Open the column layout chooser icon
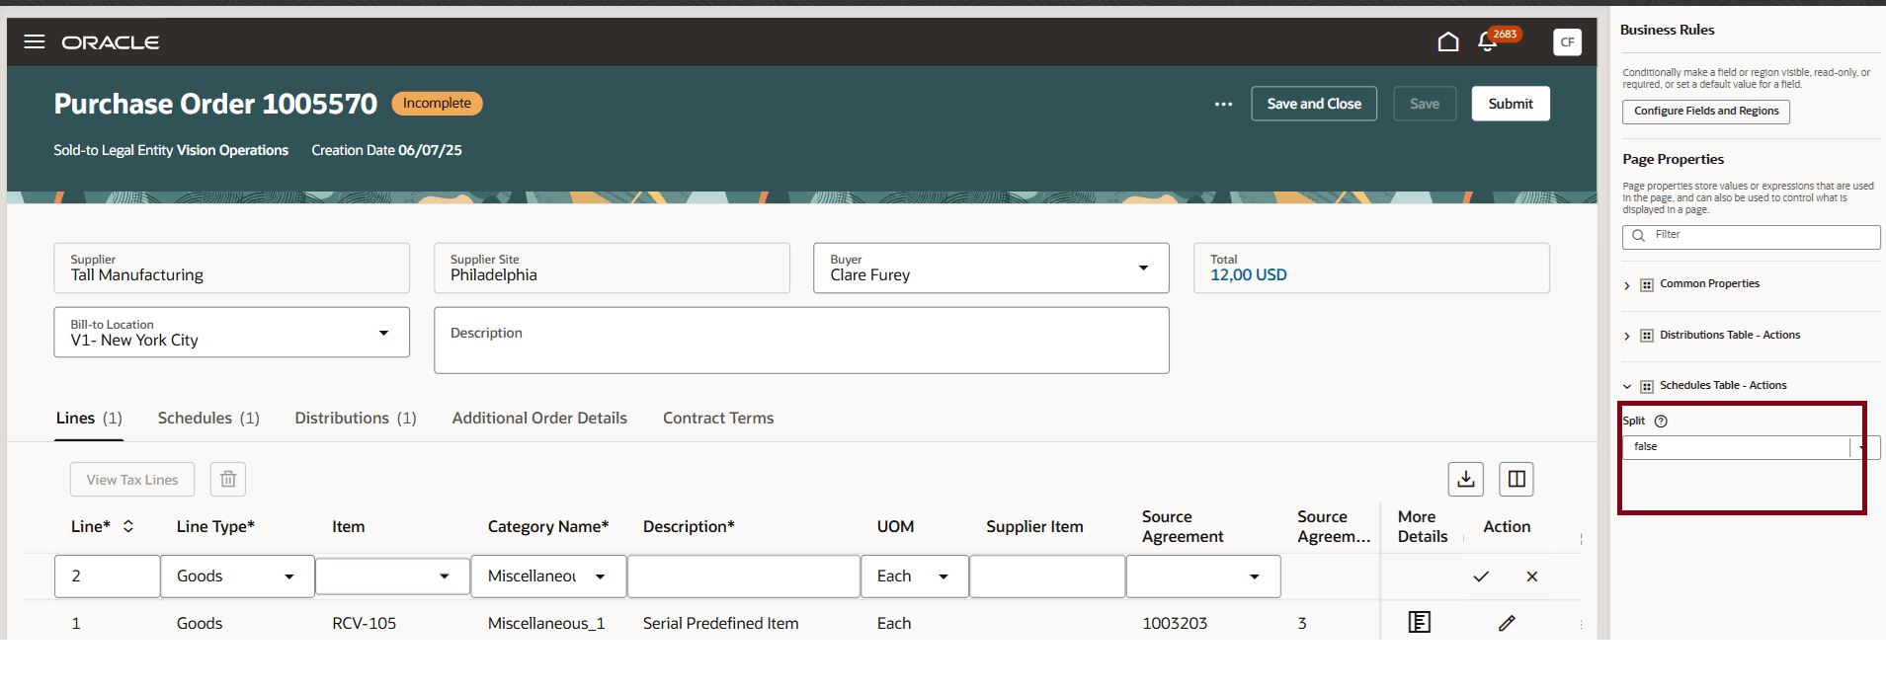The width and height of the screenshot is (1886, 691). pyautogui.click(x=1517, y=480)
